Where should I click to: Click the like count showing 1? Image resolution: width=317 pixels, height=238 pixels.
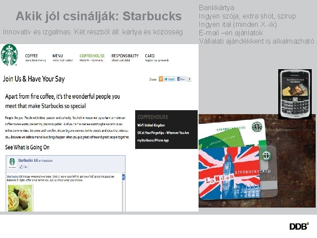pyautogui.click(x=189, y=79)
